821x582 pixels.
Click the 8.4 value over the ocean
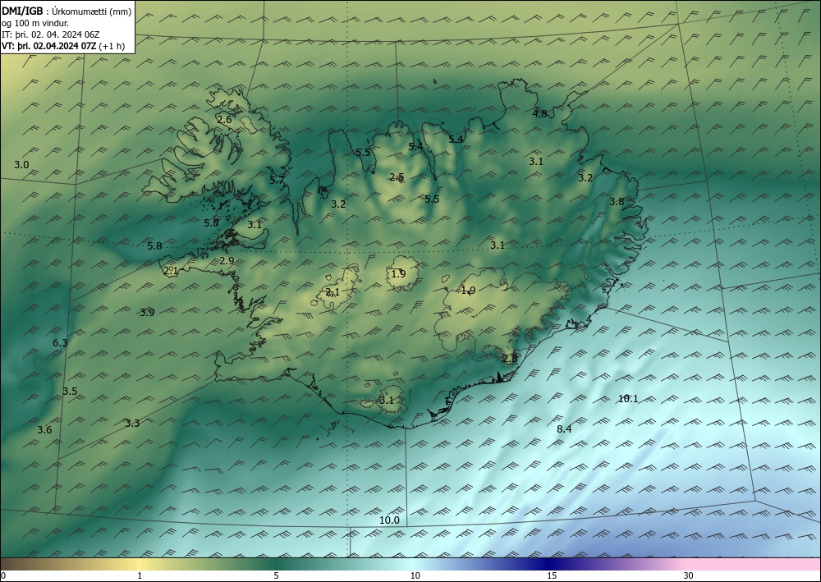coord(564,429)
